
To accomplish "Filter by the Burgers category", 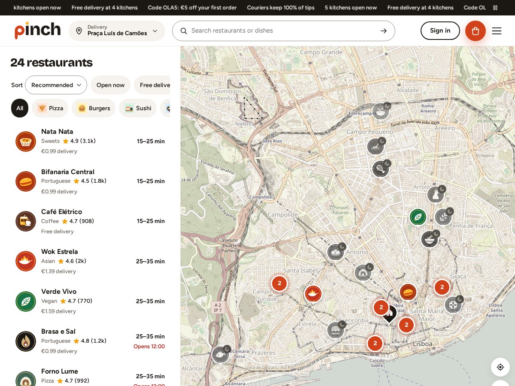I will 94,108.
